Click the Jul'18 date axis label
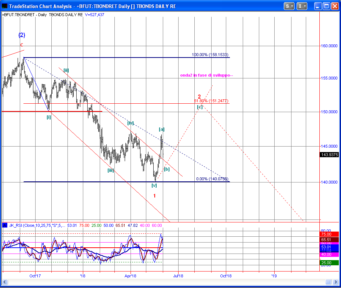Viewport: 341px width, 288px height. [x=178, y=276]
